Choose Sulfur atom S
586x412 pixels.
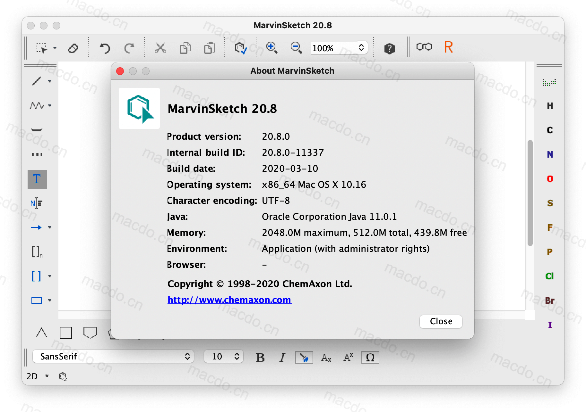(550, 203)
